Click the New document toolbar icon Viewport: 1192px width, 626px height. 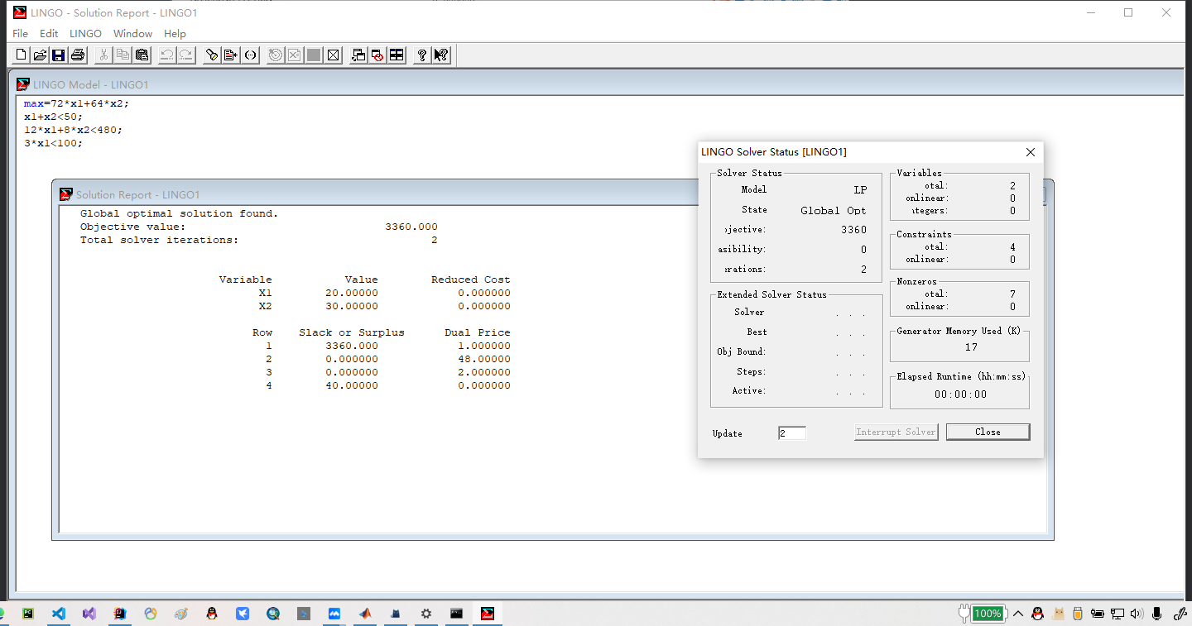tap(21, 55)
